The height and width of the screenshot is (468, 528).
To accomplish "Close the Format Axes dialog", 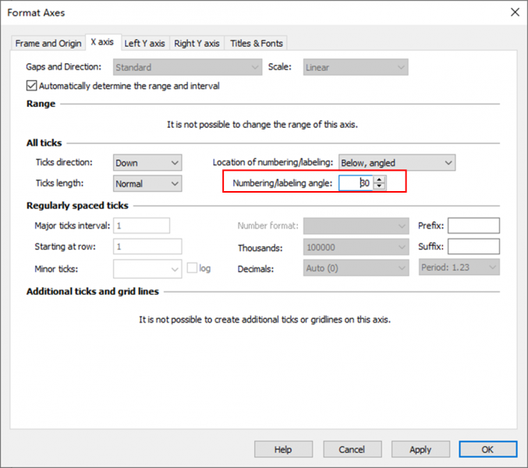I will point(514,12).
